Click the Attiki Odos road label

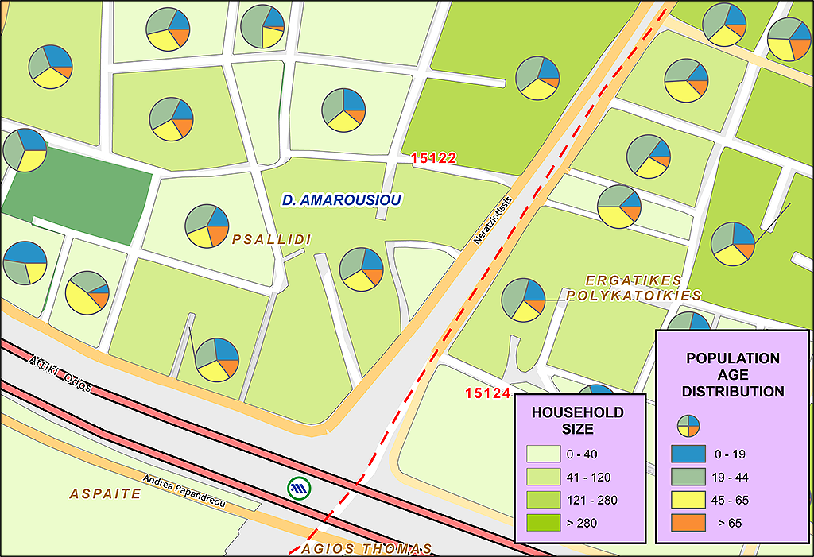click(x=60, y=373)
